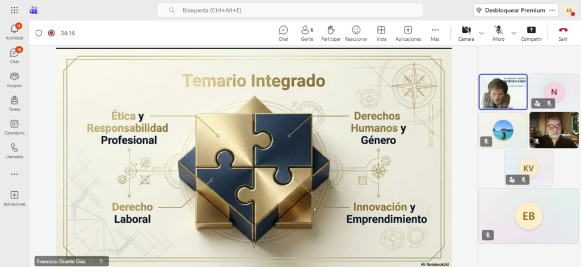This screenshot has width=581, height=267.
Task: Click the Compartir screen share button
Action: tap(531, 33)
